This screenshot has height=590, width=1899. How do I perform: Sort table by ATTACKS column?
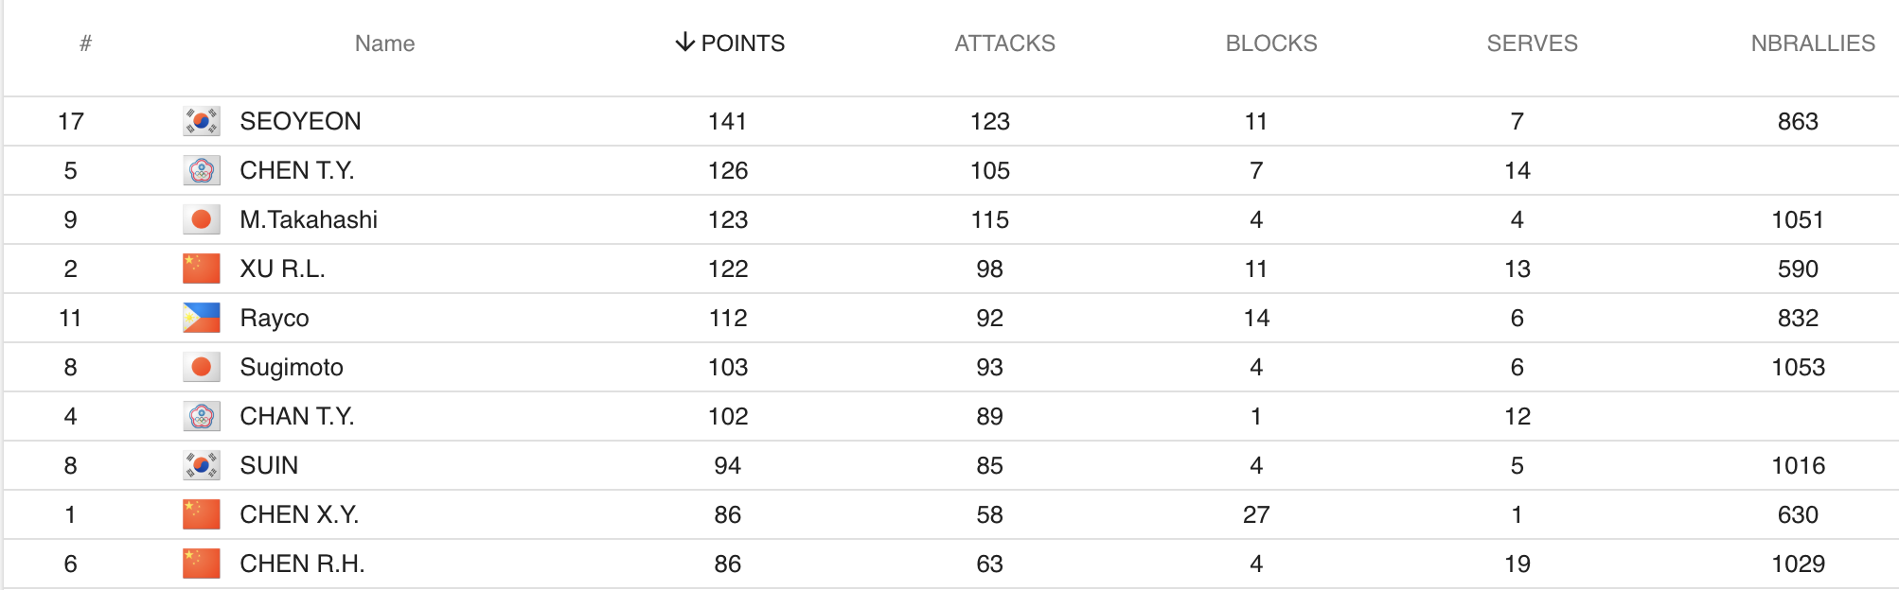tap(1004, 43)
